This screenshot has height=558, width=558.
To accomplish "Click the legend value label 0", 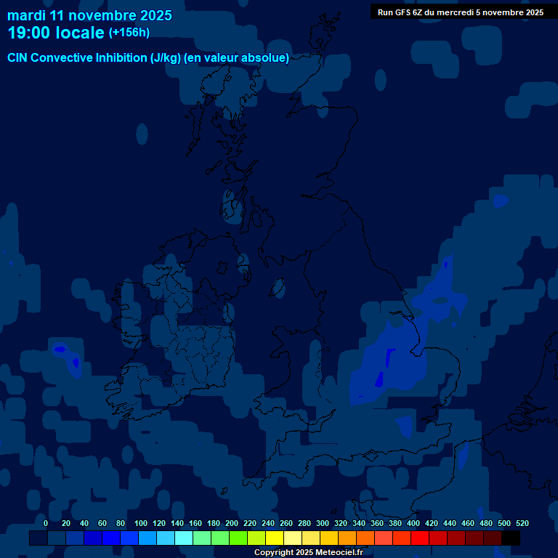I will coord(46,523).
